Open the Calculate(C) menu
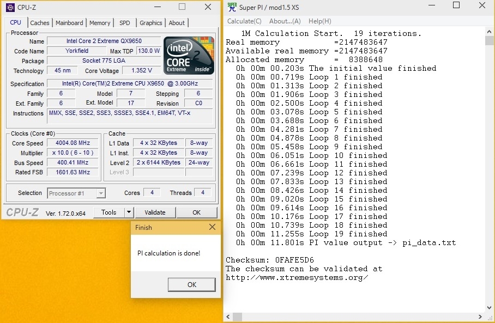This screenshot has height=323, width=495. coord(244,21)
